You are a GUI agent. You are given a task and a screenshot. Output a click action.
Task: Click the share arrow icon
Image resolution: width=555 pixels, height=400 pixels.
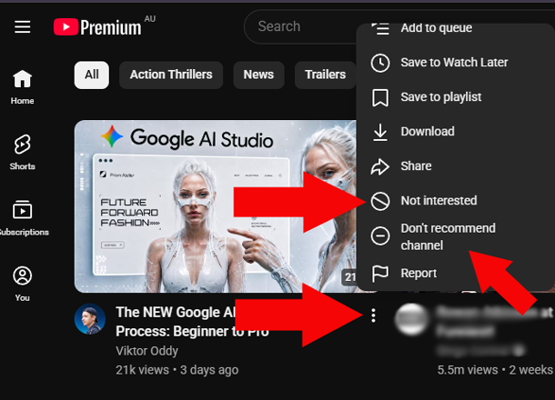[380, 166]
